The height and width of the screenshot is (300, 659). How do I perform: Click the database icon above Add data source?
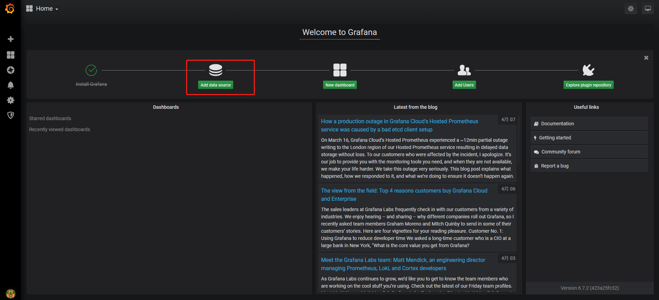click(x=216, y=70)
